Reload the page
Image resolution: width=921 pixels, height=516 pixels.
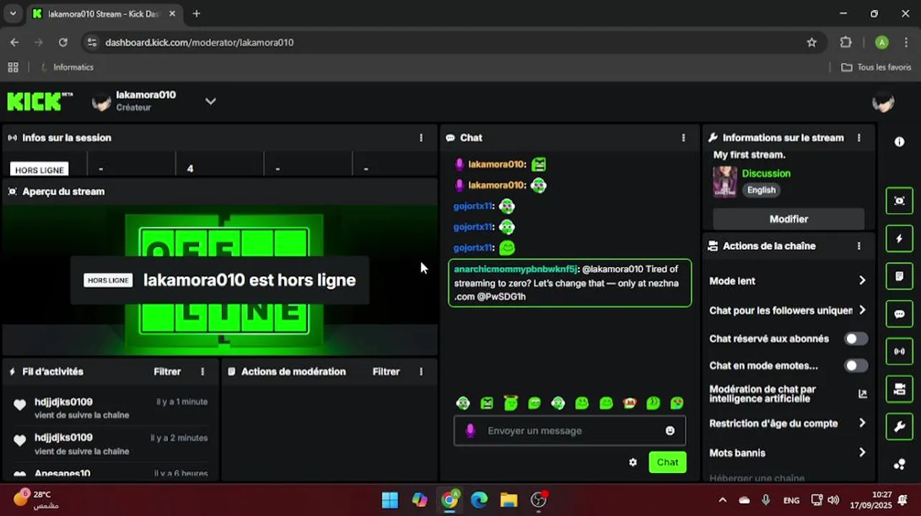63,42
